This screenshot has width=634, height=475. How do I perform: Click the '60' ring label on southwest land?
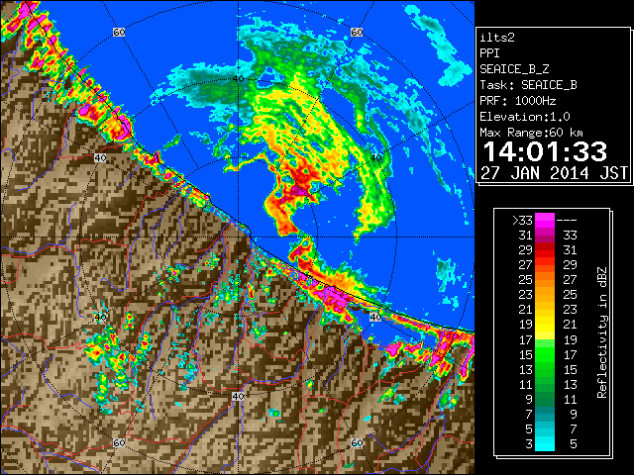pyautogui.click(x=119, y=442)
